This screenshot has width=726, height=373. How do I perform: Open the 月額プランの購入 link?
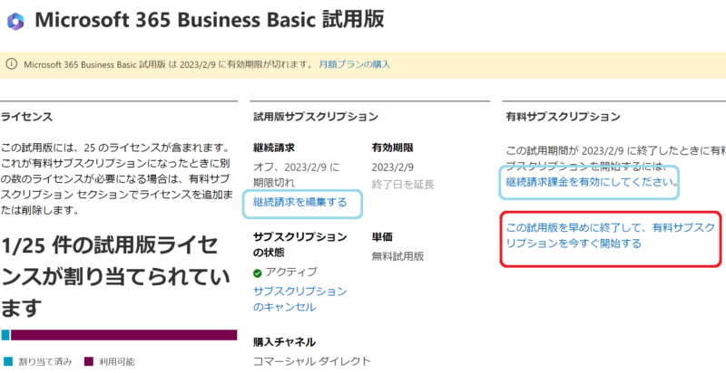355,64
